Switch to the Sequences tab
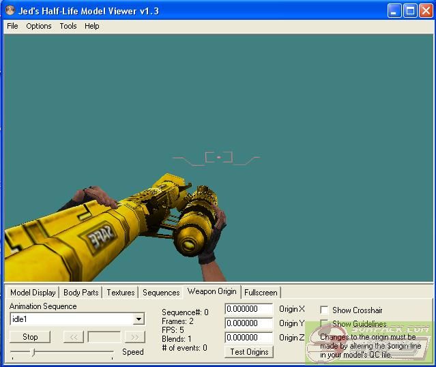Screen dimensions: 436x367 point(161,293)
